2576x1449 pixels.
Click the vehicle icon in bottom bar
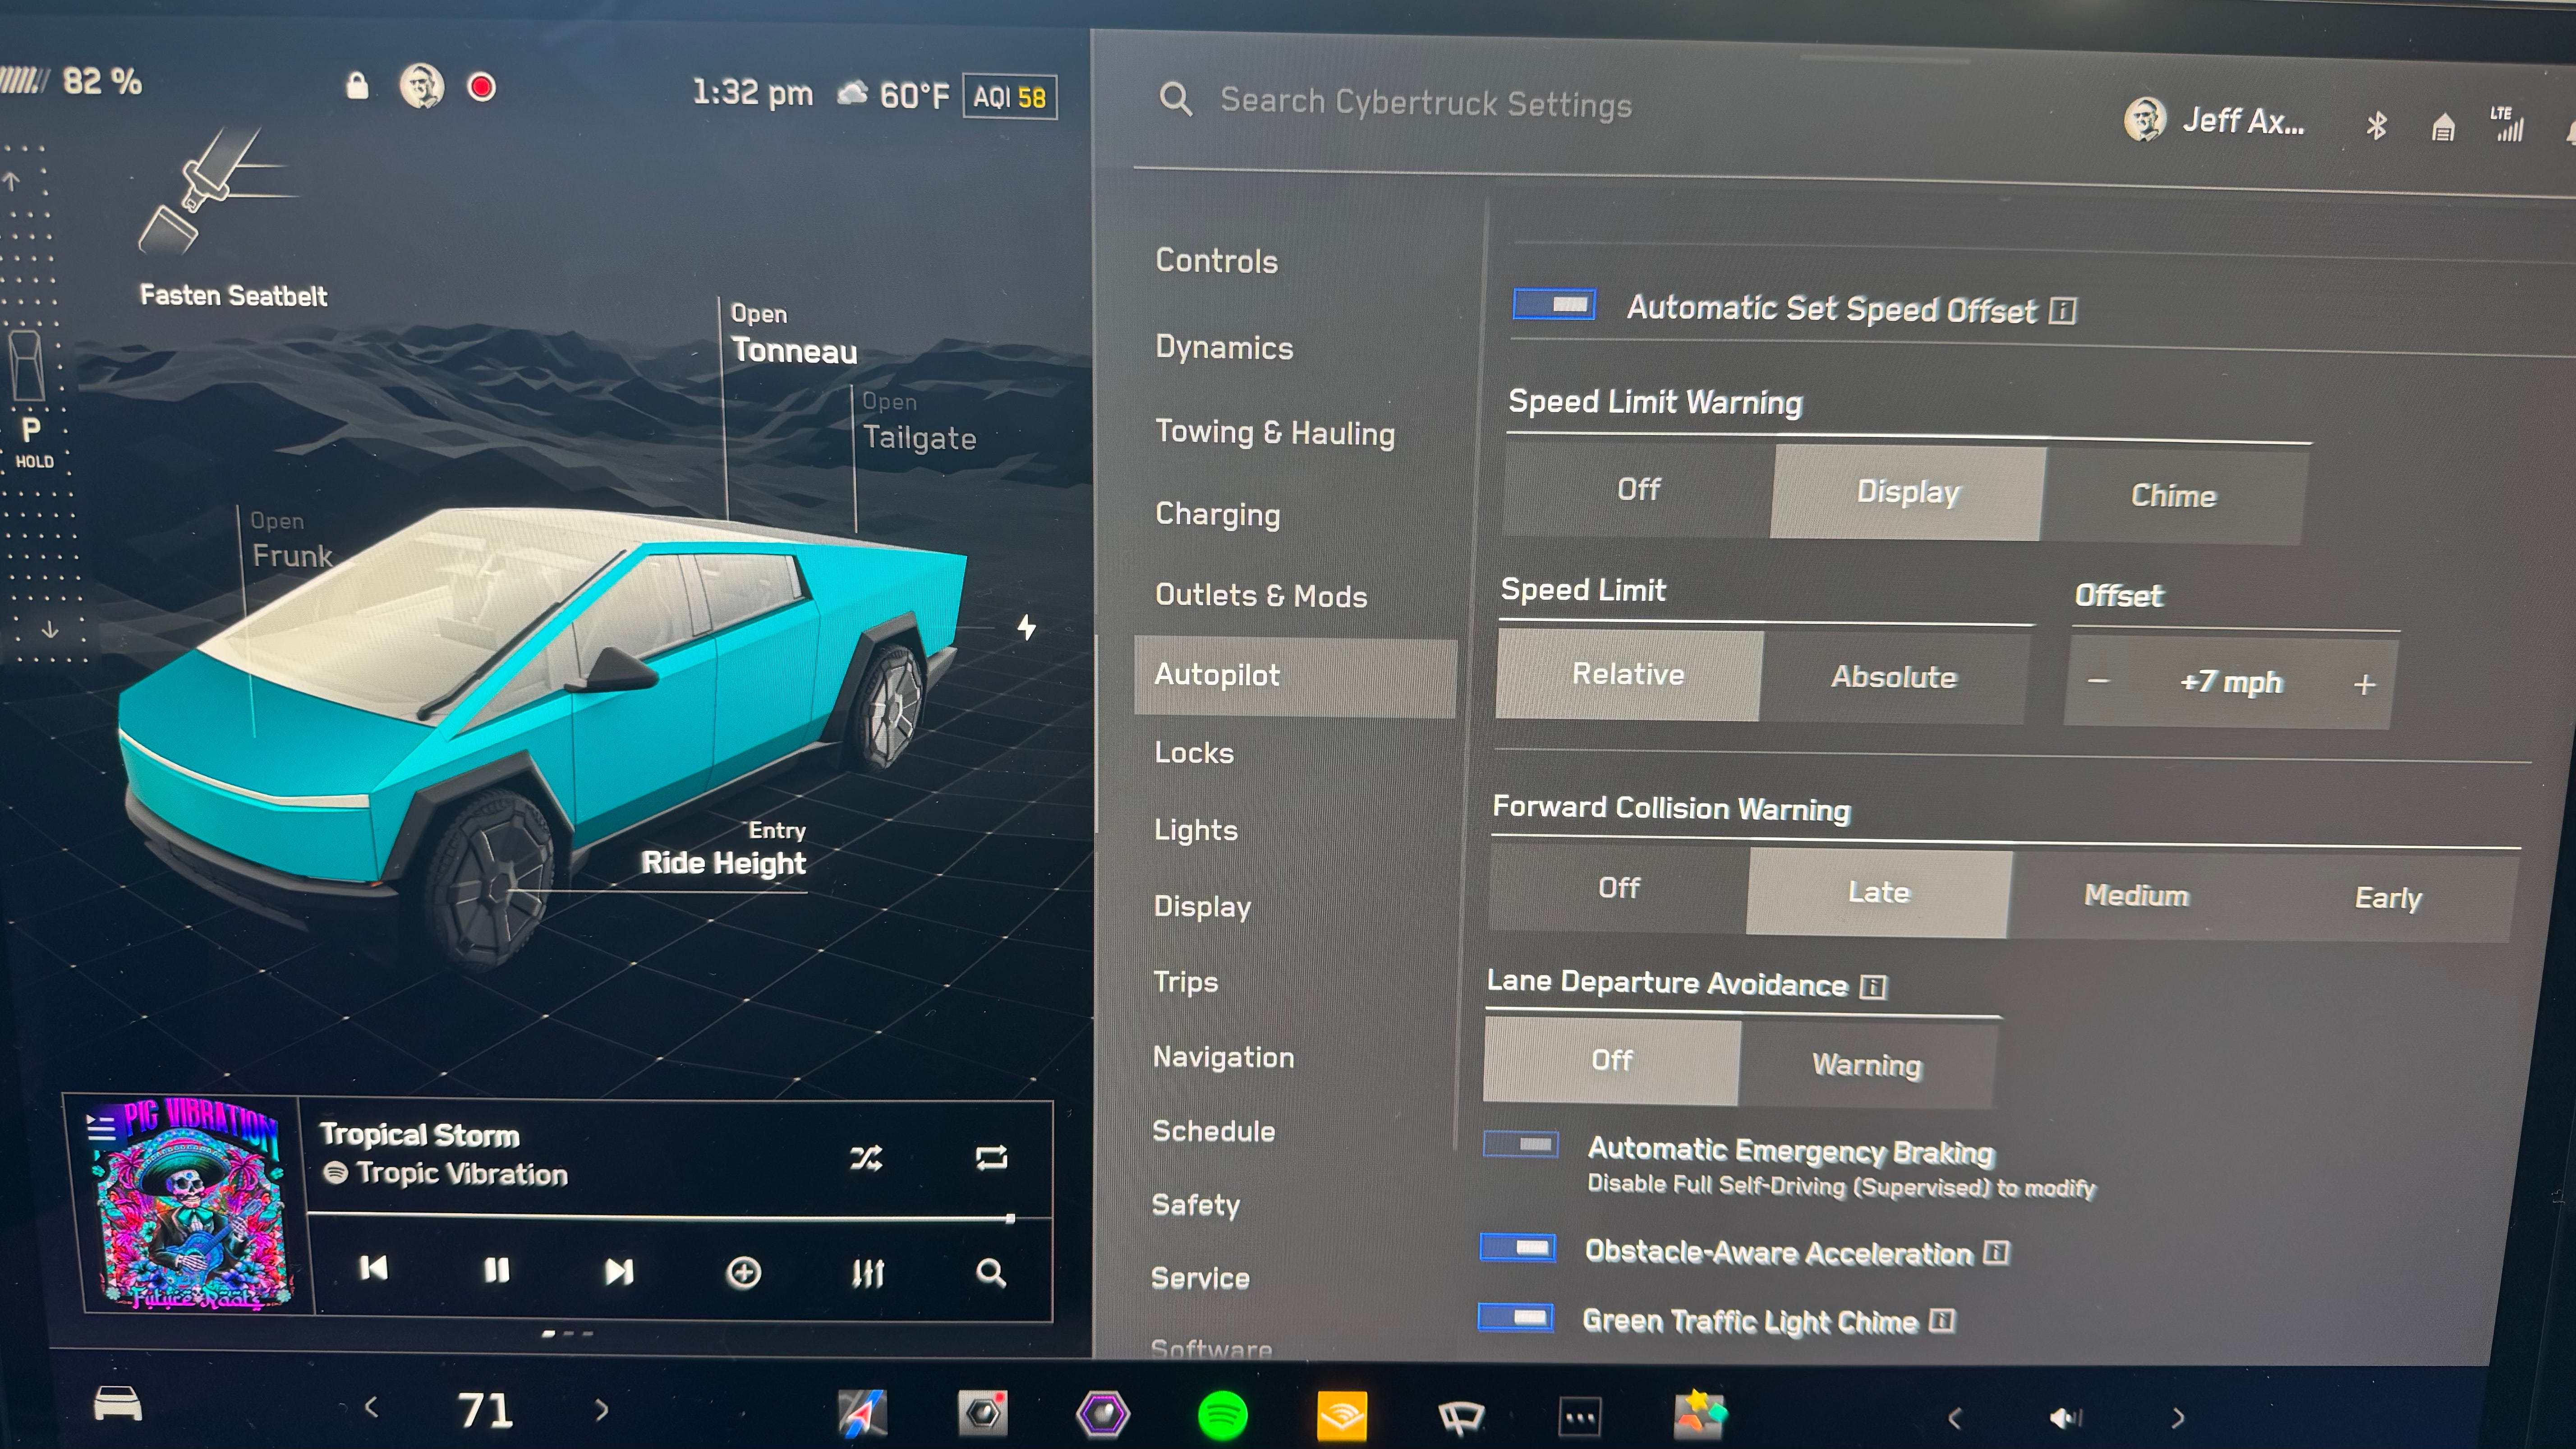click(x=118, y=1404)
